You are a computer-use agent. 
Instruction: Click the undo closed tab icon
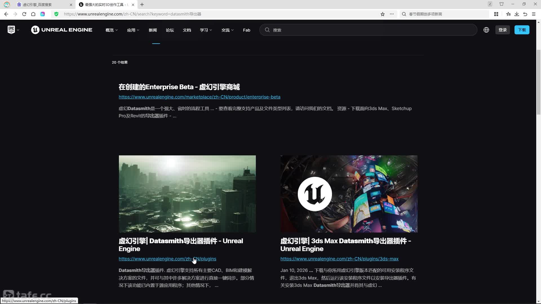point(525,14)
